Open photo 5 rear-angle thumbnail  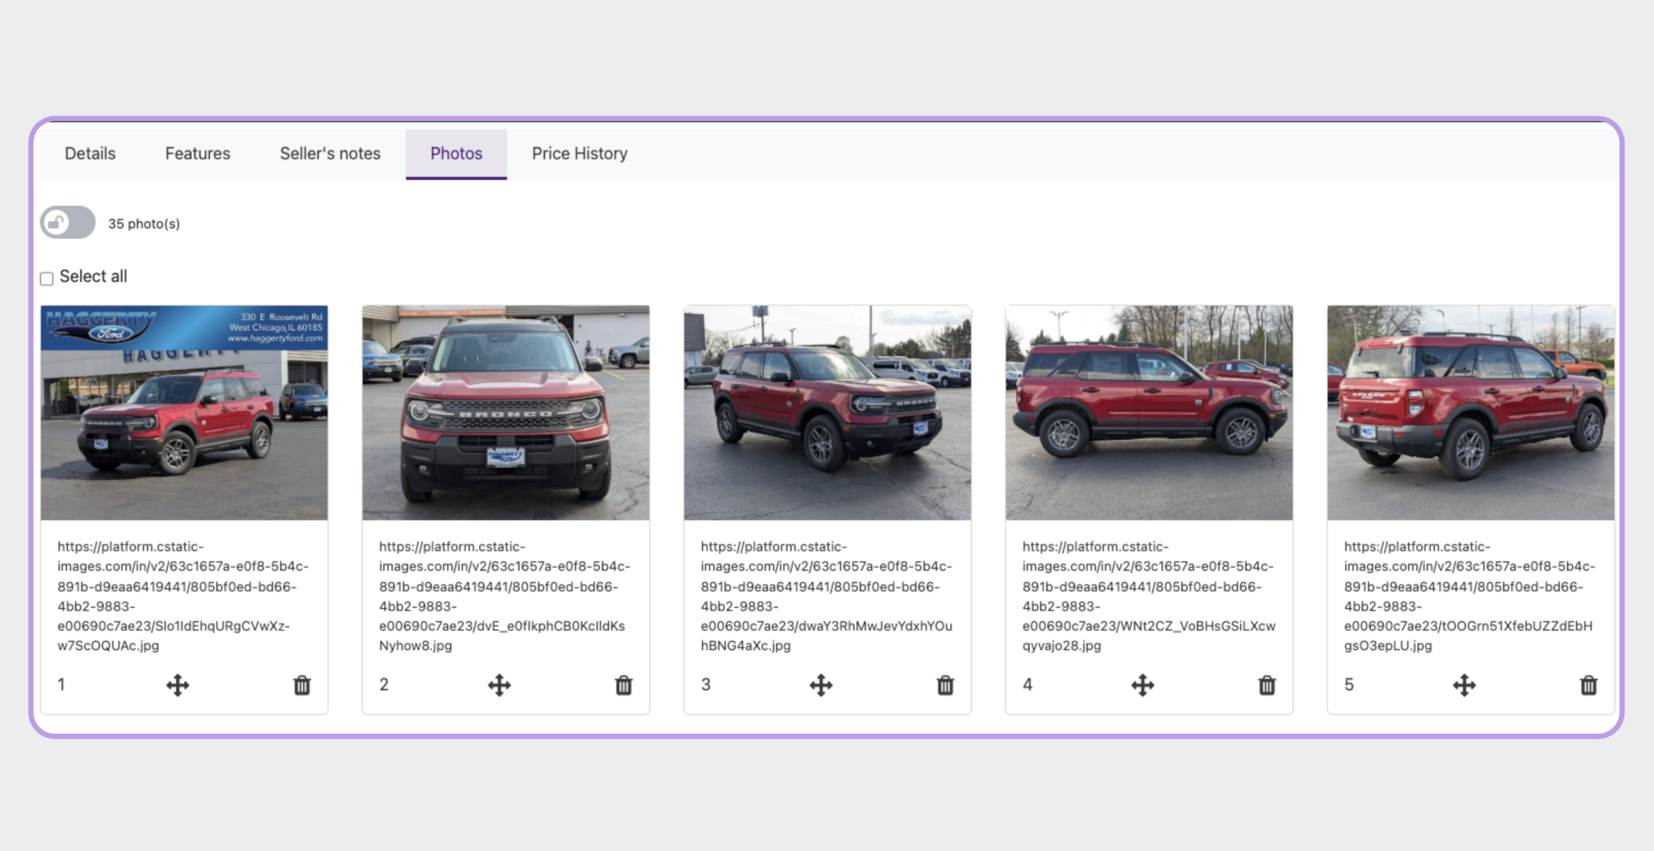[1471, 413]
